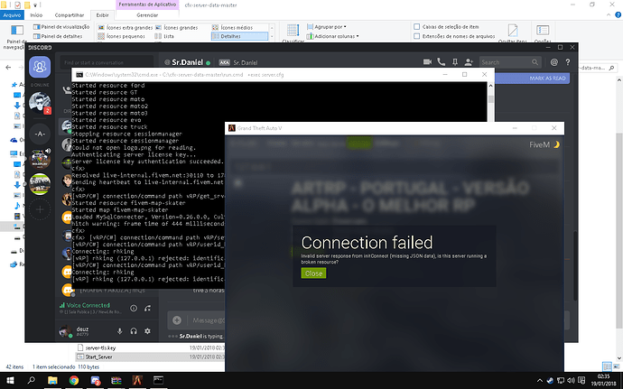Image resolution: width=623 pixels, height=389 pixels.
Task: Add friends to DM icon
Action: [x=469, y=62]
